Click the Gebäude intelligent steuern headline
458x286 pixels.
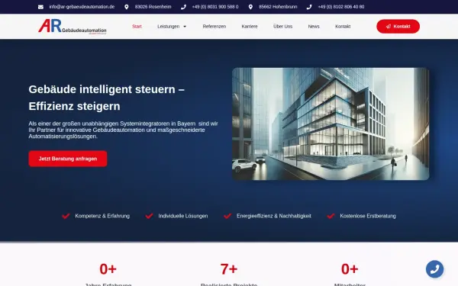(107, 98)
